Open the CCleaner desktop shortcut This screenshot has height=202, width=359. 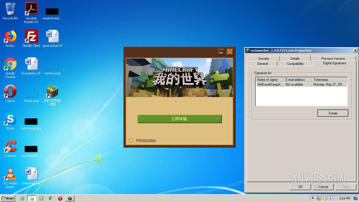10,149
